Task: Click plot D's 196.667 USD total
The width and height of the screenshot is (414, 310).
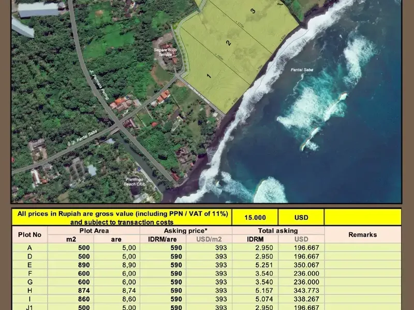Action: 306,256
